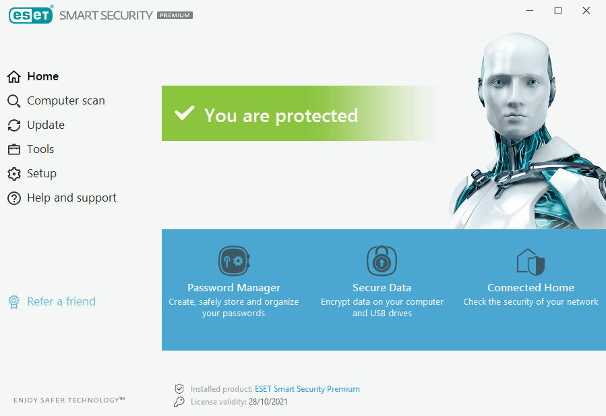Click the Computer scan magnifier icon
This screenshot has width=606, height=416.
[x=14, y=101]
